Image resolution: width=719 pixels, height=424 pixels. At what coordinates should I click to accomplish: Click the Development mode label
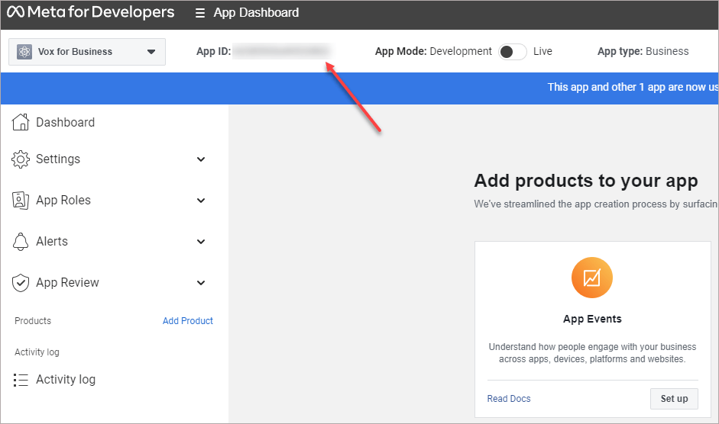[461, 51]
